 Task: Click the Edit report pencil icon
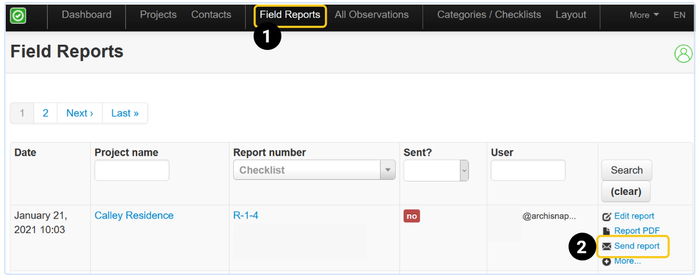point(606,217)
